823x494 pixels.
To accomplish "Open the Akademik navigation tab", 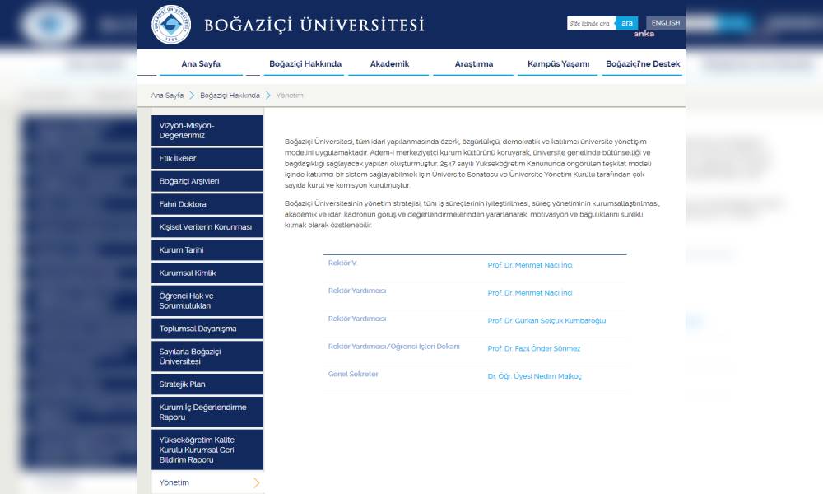I will pyautogui.click(x=389, y=64).
